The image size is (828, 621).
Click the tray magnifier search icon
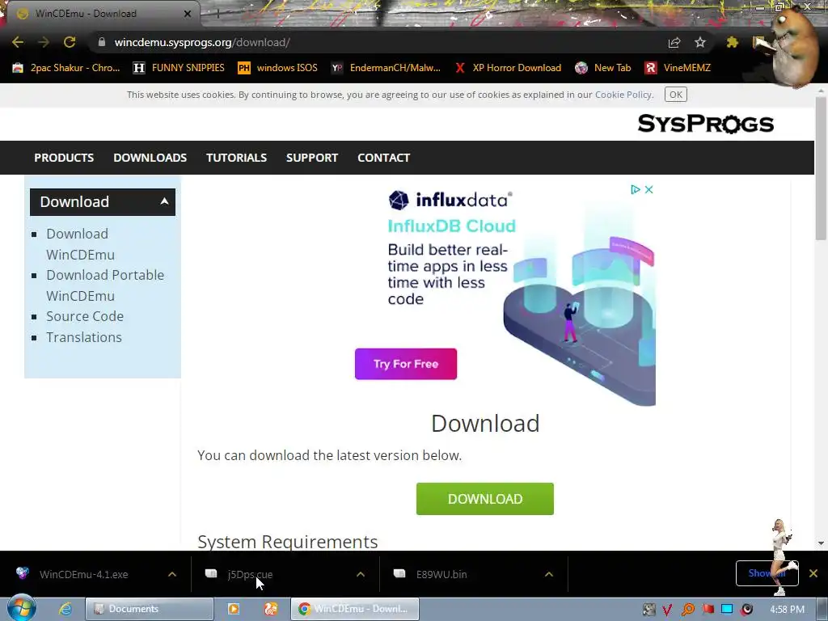point(688,610)
